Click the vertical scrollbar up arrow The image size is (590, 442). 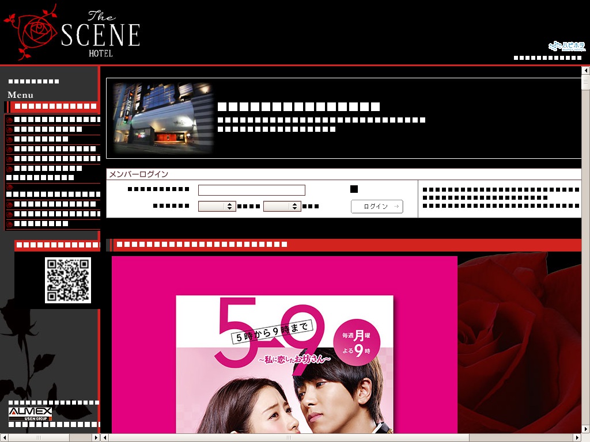pyautogui.click(x=585, y=70)
